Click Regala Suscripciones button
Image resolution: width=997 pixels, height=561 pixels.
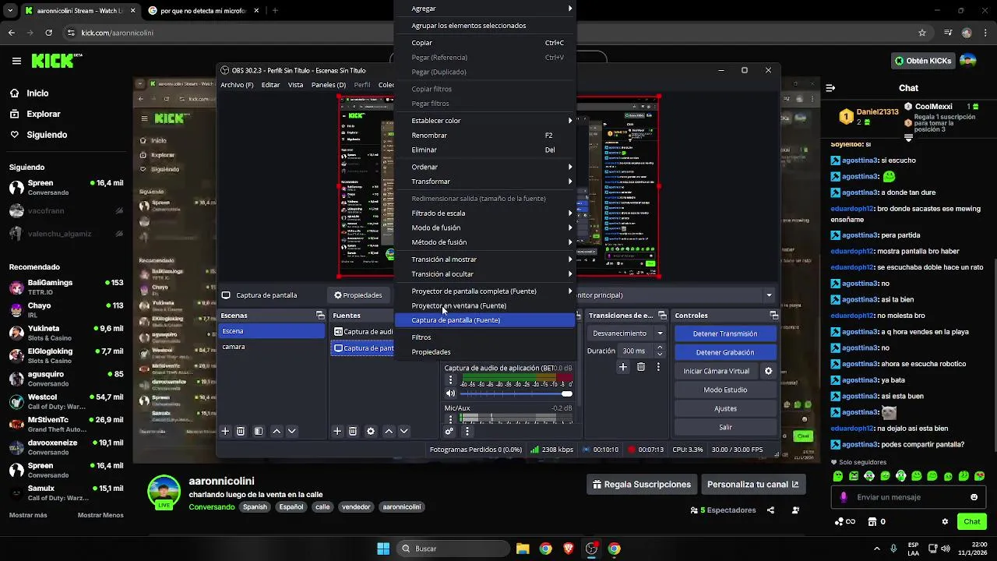pos(641,485)
